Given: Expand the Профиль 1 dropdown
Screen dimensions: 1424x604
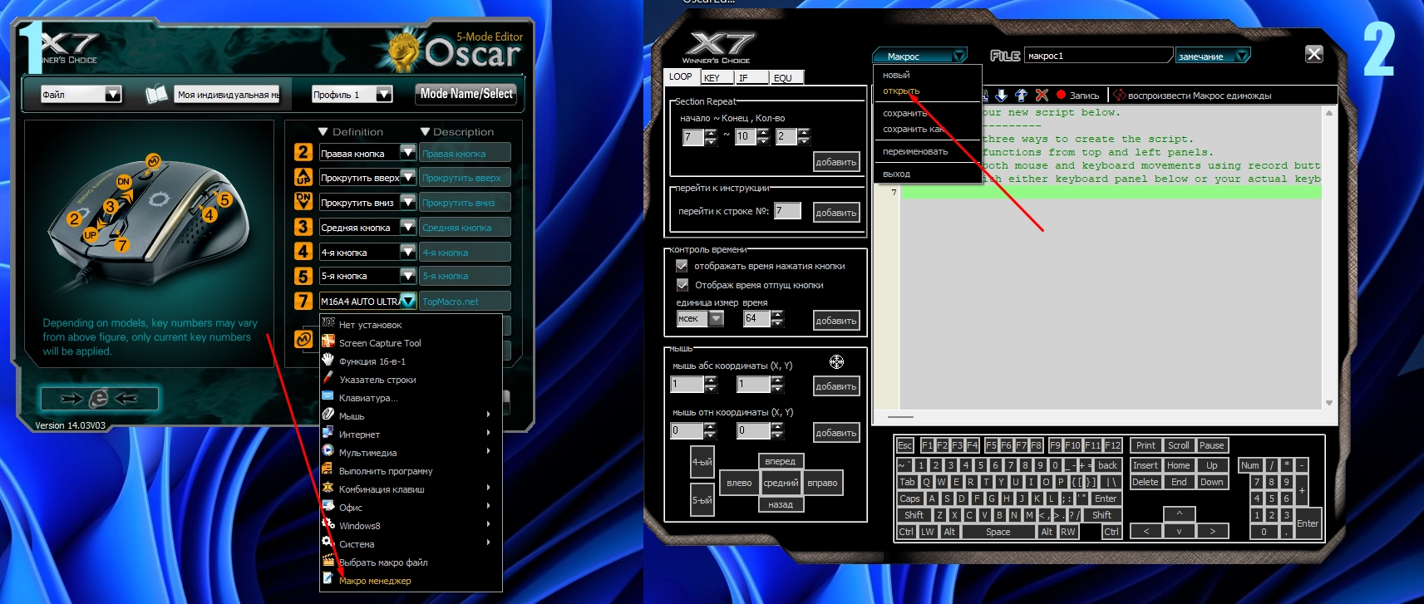Looking at the screenshot, I should 383,95.
